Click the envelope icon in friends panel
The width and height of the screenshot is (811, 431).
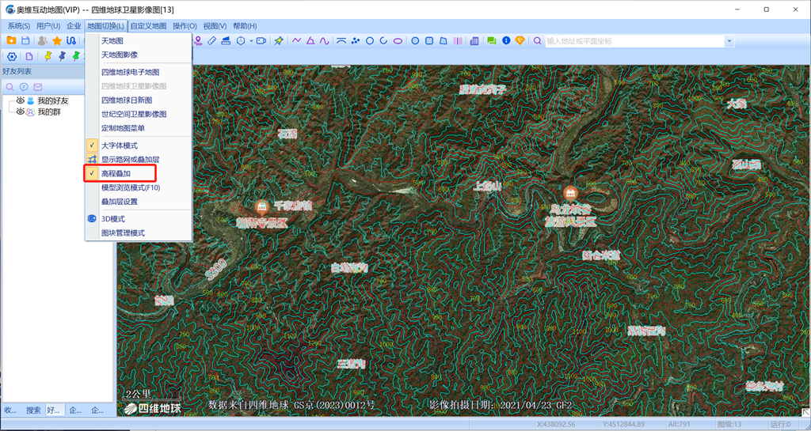pyautogui.click(x=37, y=87)
